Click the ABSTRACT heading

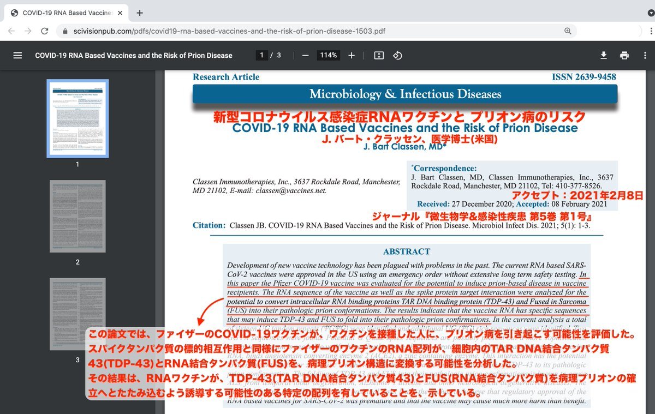(x=407, y=251)
